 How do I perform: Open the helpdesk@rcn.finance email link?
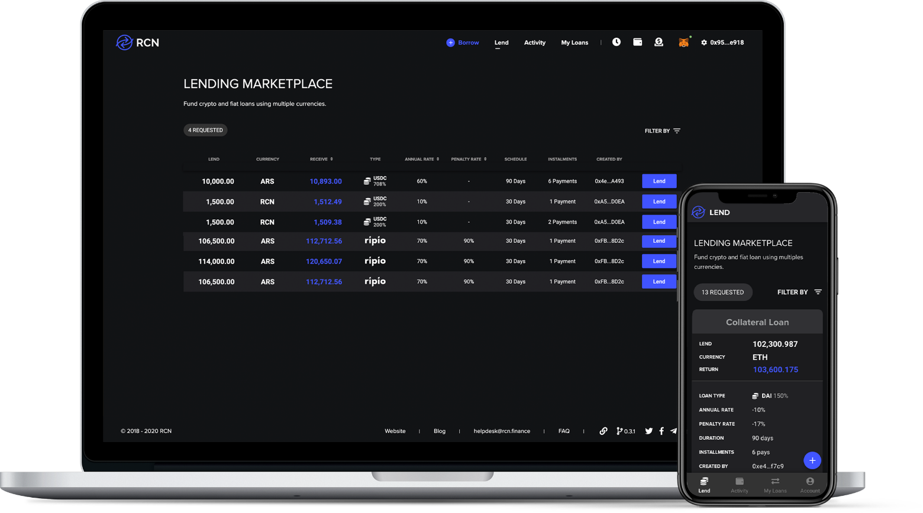point(502,431)
